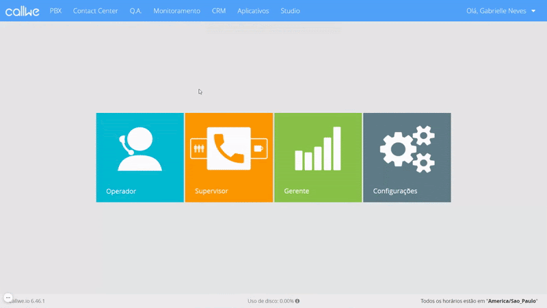The width and height of the screenshot is (547, 308).
Task: Click the Gerente label text
Action: coord(297,191)
